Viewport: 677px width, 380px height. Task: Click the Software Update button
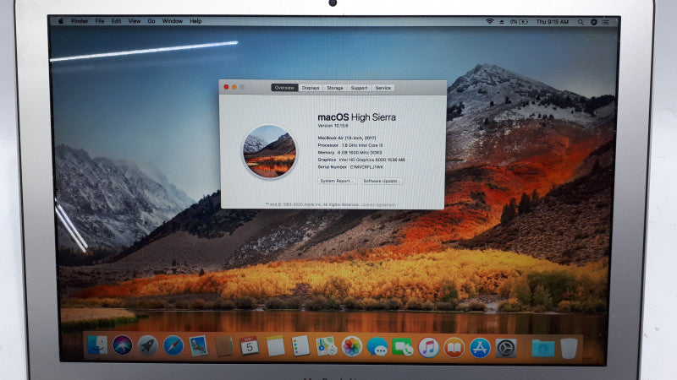[382, 181]
